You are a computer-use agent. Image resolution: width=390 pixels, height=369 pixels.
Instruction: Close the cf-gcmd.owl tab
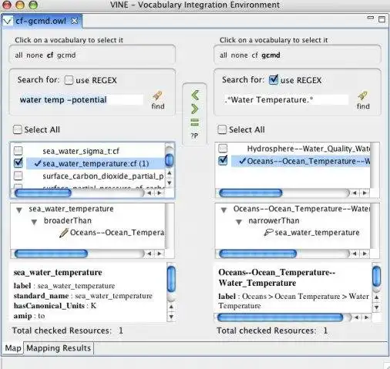pyautogui.click(x=75, y=21)
